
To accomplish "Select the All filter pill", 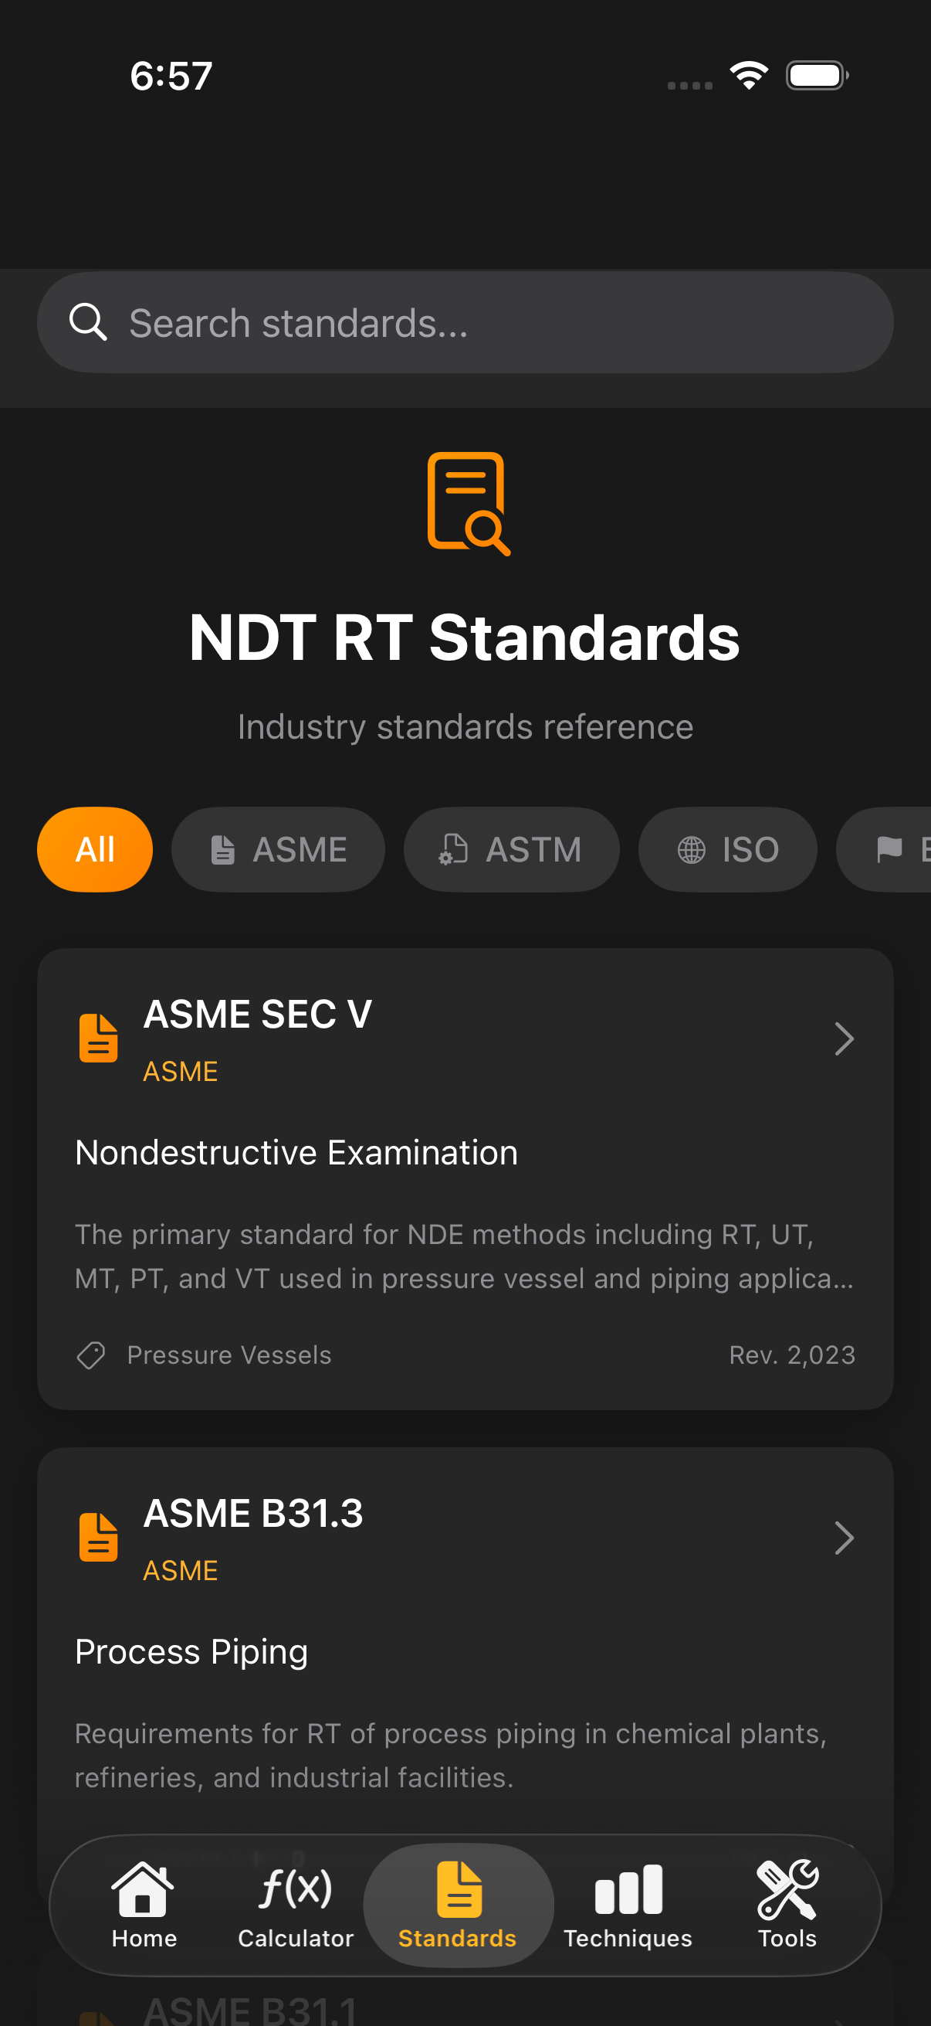I will pos(94,849).
